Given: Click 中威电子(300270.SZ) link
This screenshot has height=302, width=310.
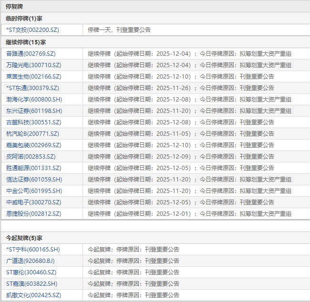Looking at the screenshot, I should 33,202.
